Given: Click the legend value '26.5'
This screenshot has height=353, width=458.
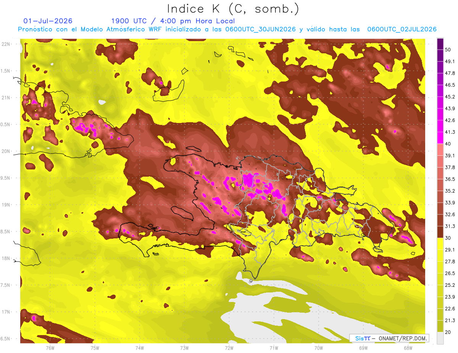Looking at the screenshot, I should [450, 273].
